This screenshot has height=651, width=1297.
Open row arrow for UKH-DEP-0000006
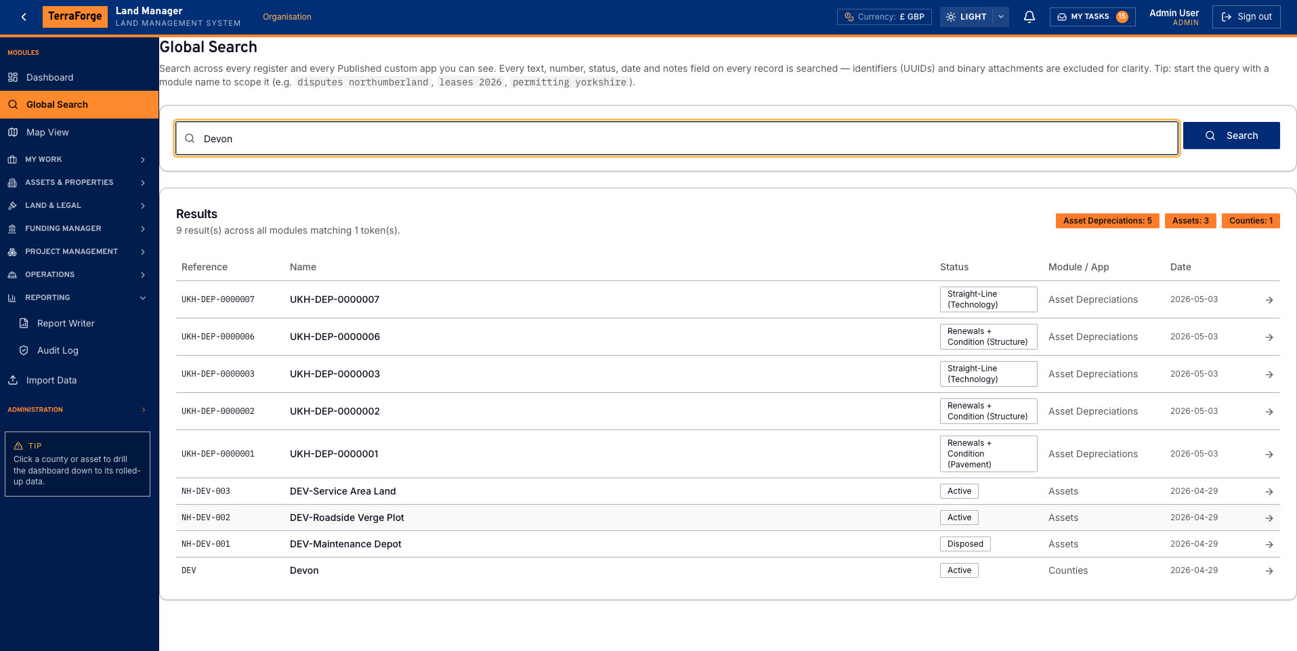[x=1269, y=337]
